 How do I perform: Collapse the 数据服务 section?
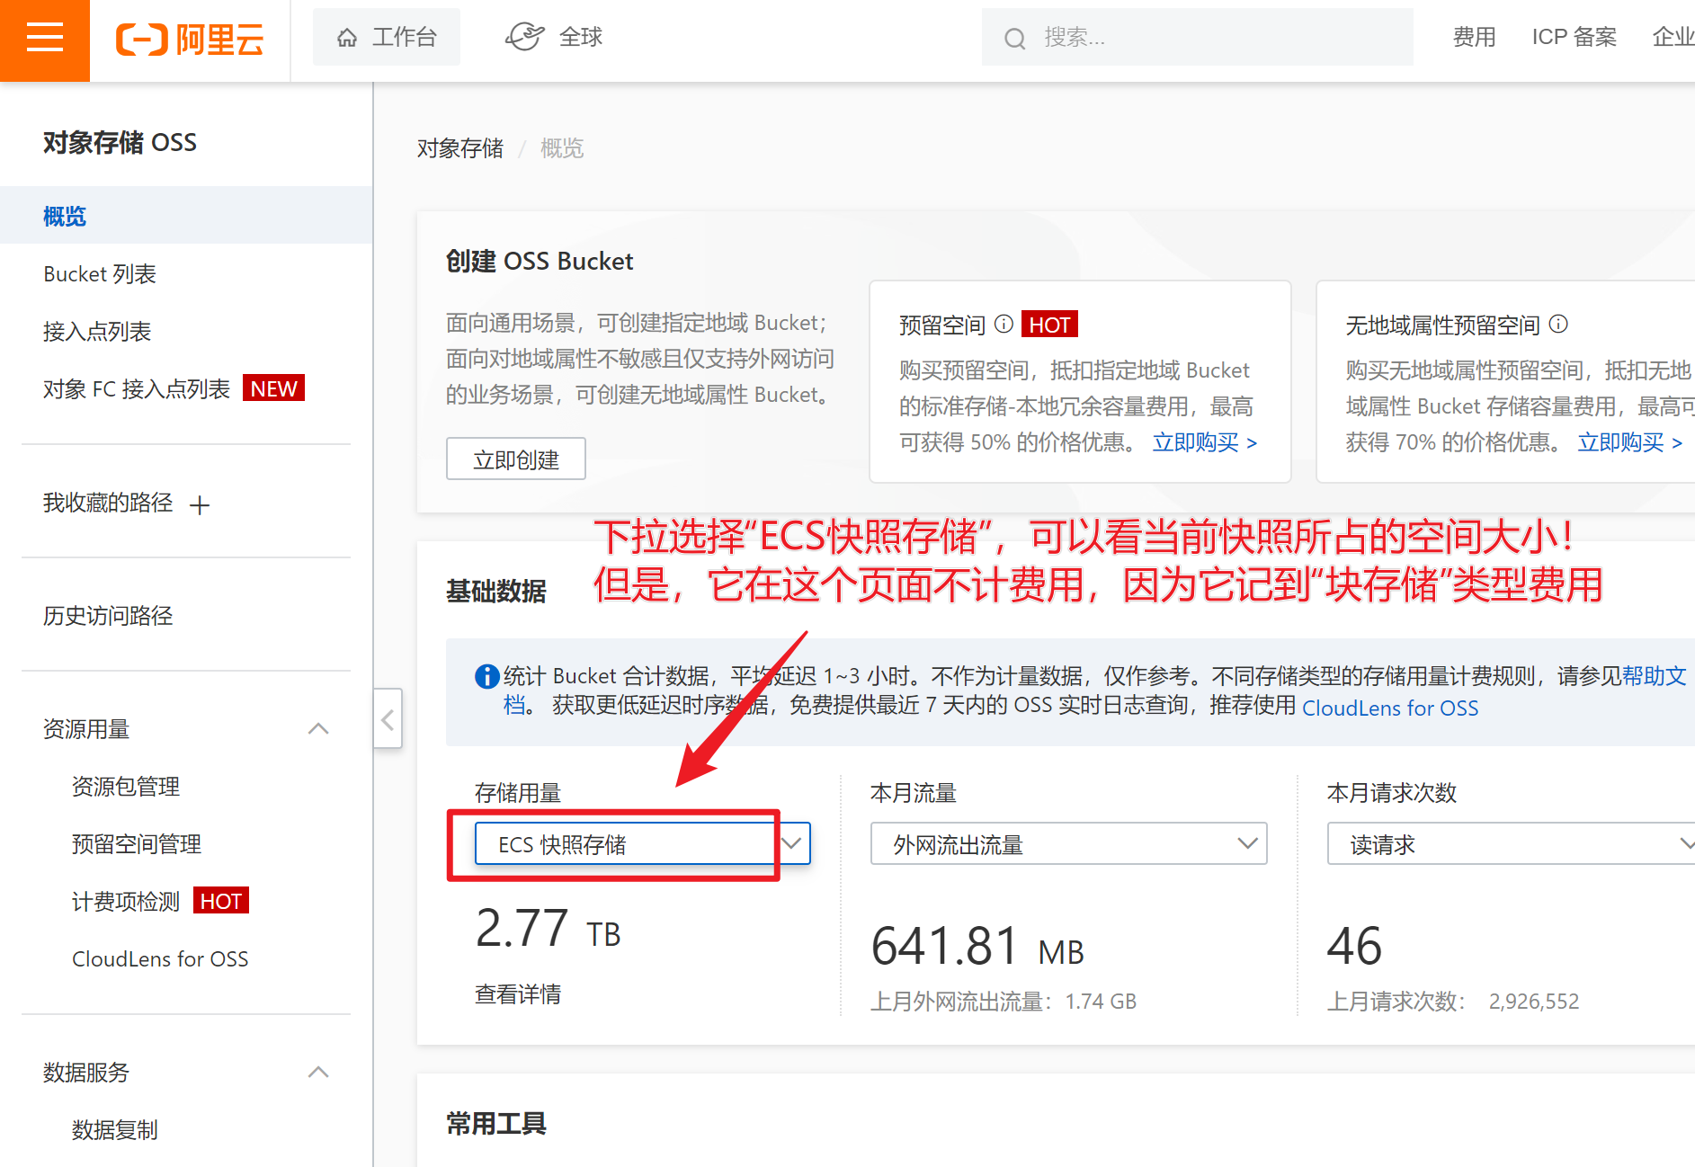pyautogui.click(x=318, y=1073)
